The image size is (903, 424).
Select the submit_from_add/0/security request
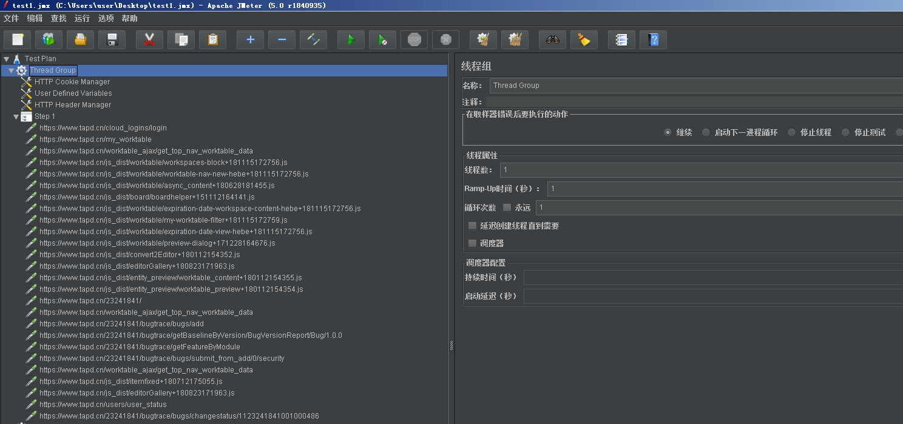(161, 358)
